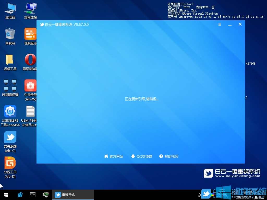
Task: Open the hamburger menu in the title bar
Action: pyautogui.click(x=220, y=24)
